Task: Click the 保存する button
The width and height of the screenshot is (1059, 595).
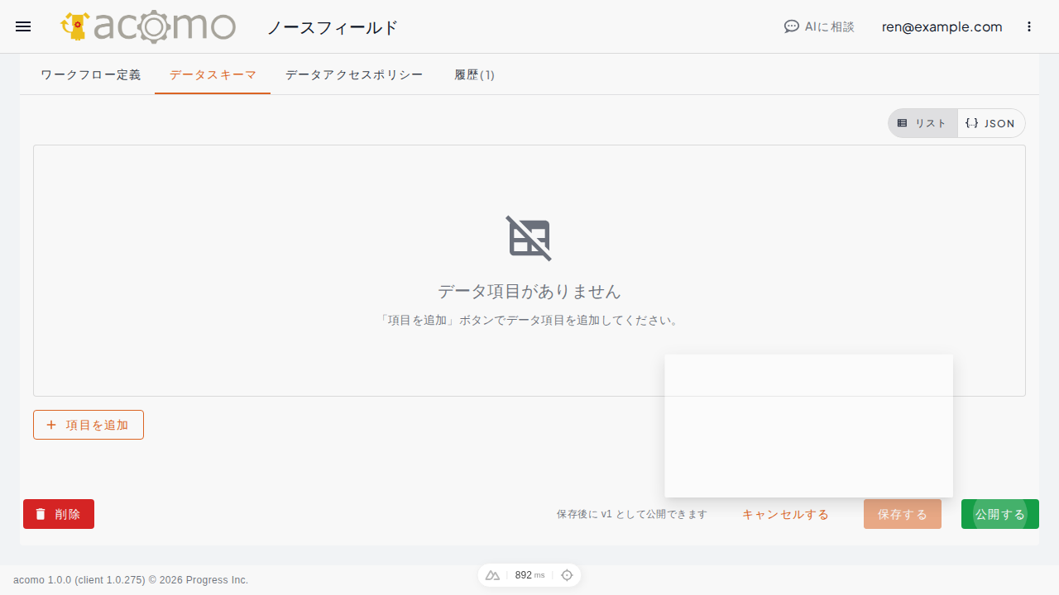Action: pos(903,514)
